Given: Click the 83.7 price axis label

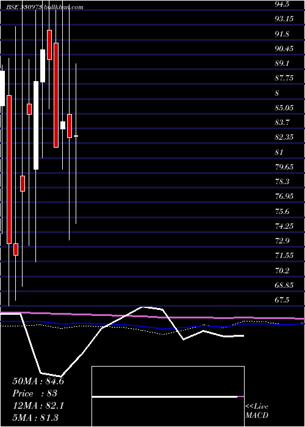Looking at the screenshot, I should click(x=282, y=122).
